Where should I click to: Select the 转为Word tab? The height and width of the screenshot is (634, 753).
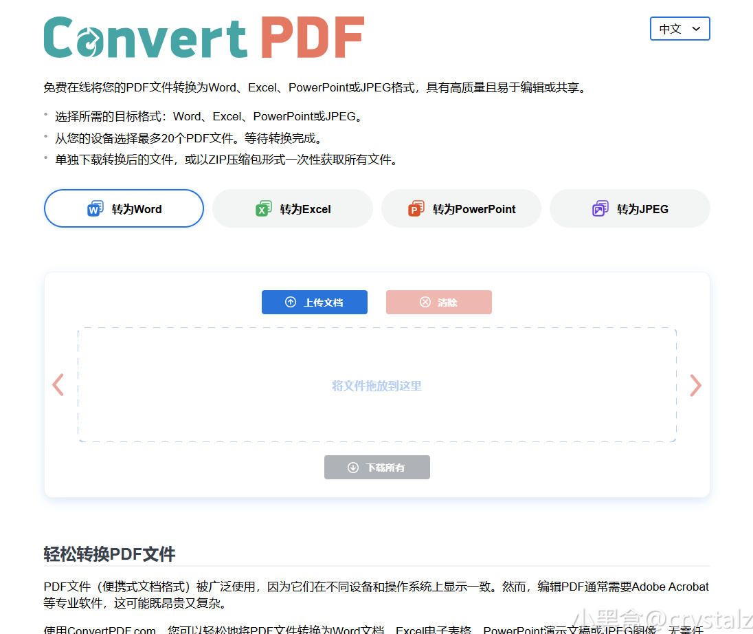pos(124,208)
